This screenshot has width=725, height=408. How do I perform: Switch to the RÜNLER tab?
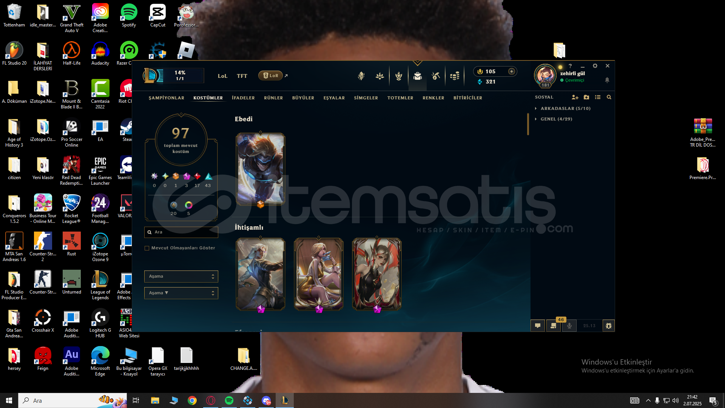[x=273, y=98]
